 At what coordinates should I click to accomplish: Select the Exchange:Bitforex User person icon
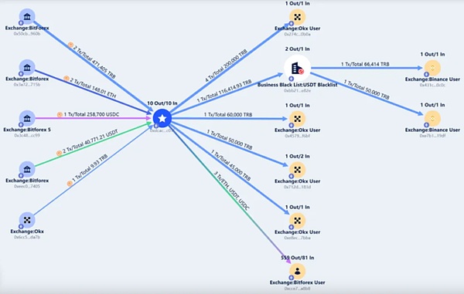(297, 271)
